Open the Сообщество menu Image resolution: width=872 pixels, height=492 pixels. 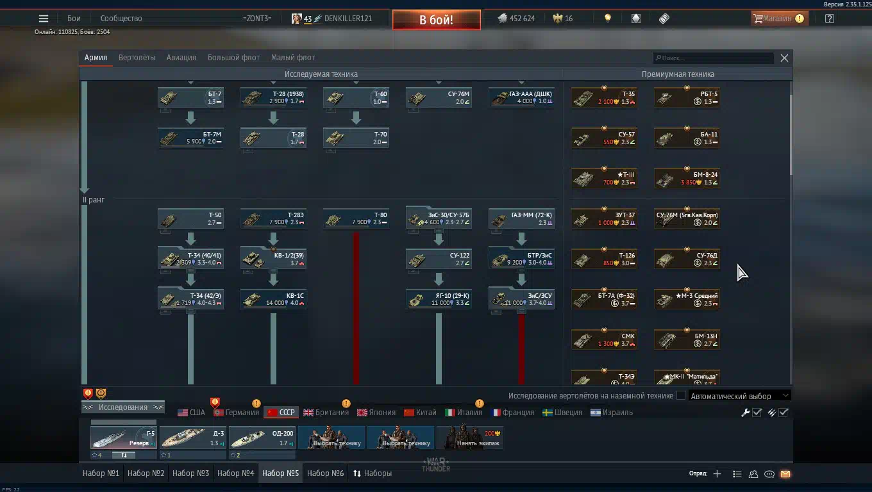tap(121, 19)
